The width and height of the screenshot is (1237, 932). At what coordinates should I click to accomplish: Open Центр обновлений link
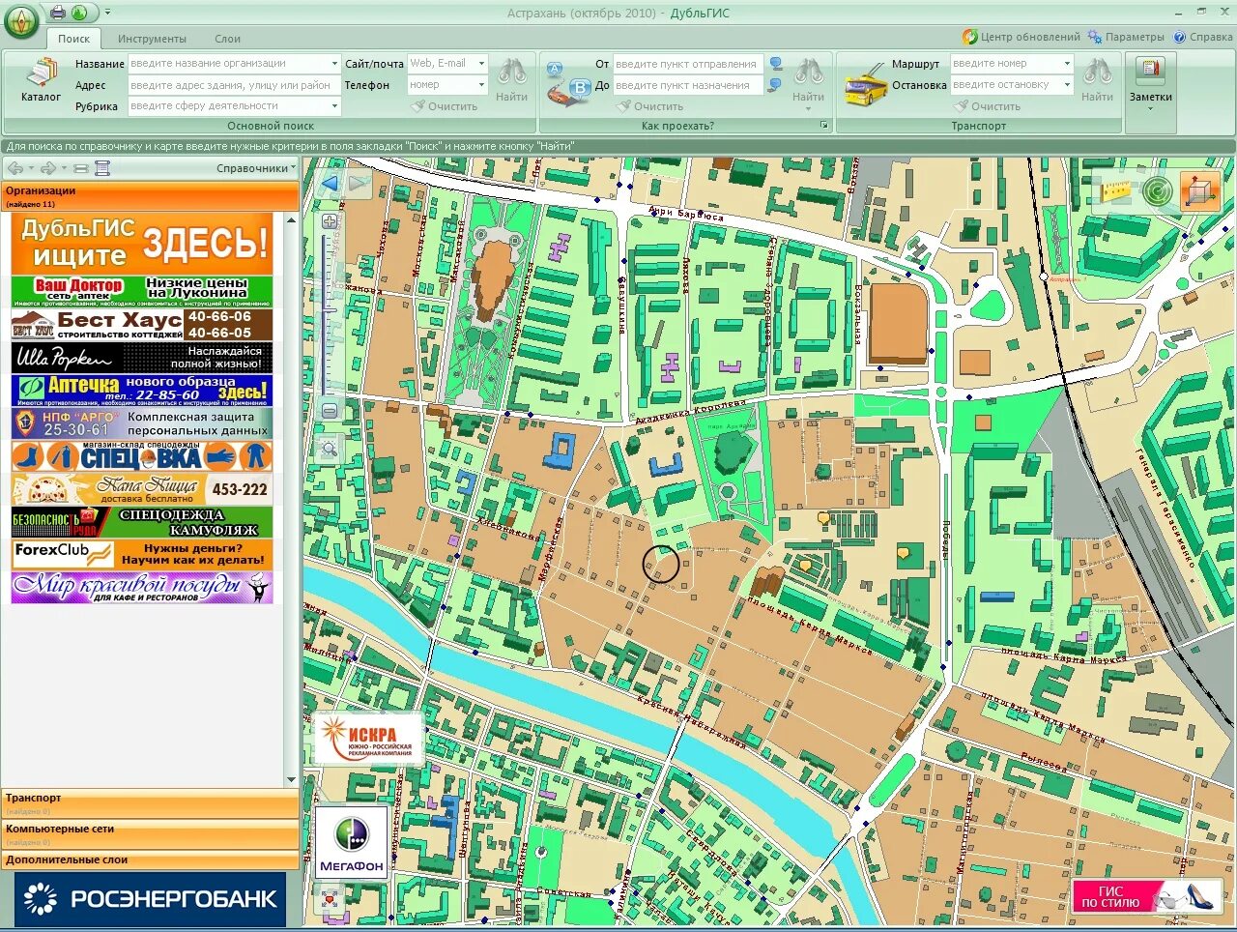point(1021,37)
